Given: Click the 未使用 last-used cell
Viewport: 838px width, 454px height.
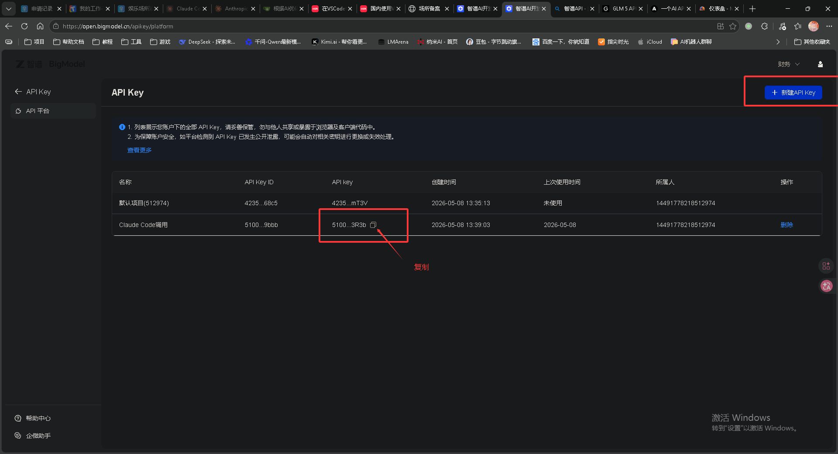Looking at the screenshot, I should pos(553,203).
